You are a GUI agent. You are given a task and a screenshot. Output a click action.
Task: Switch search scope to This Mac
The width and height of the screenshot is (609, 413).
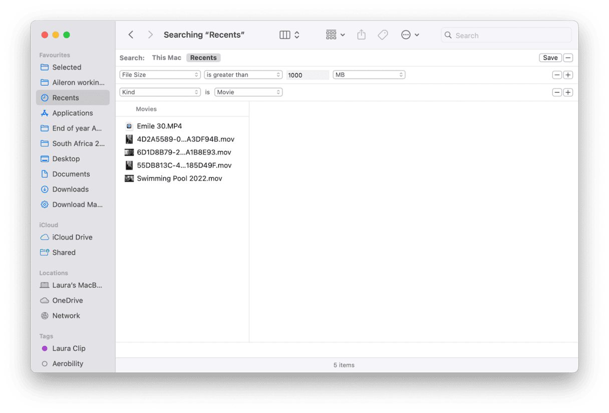coord(166,57)
